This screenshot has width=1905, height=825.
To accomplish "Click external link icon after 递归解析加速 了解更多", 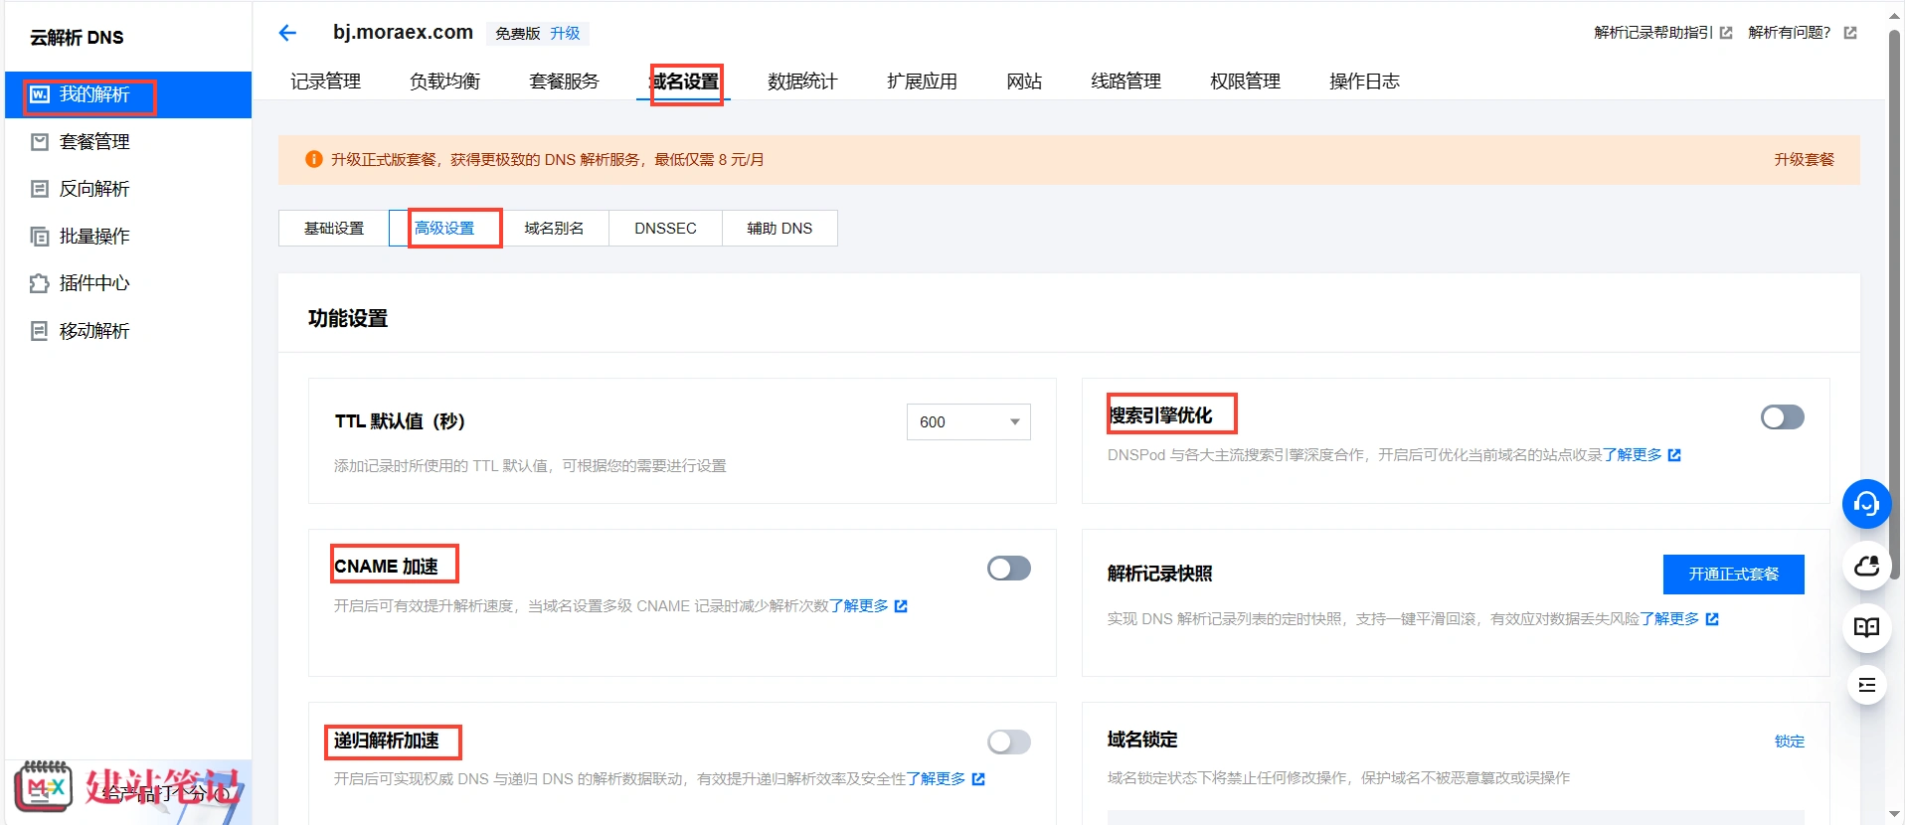I will click(x=978, y=779).
